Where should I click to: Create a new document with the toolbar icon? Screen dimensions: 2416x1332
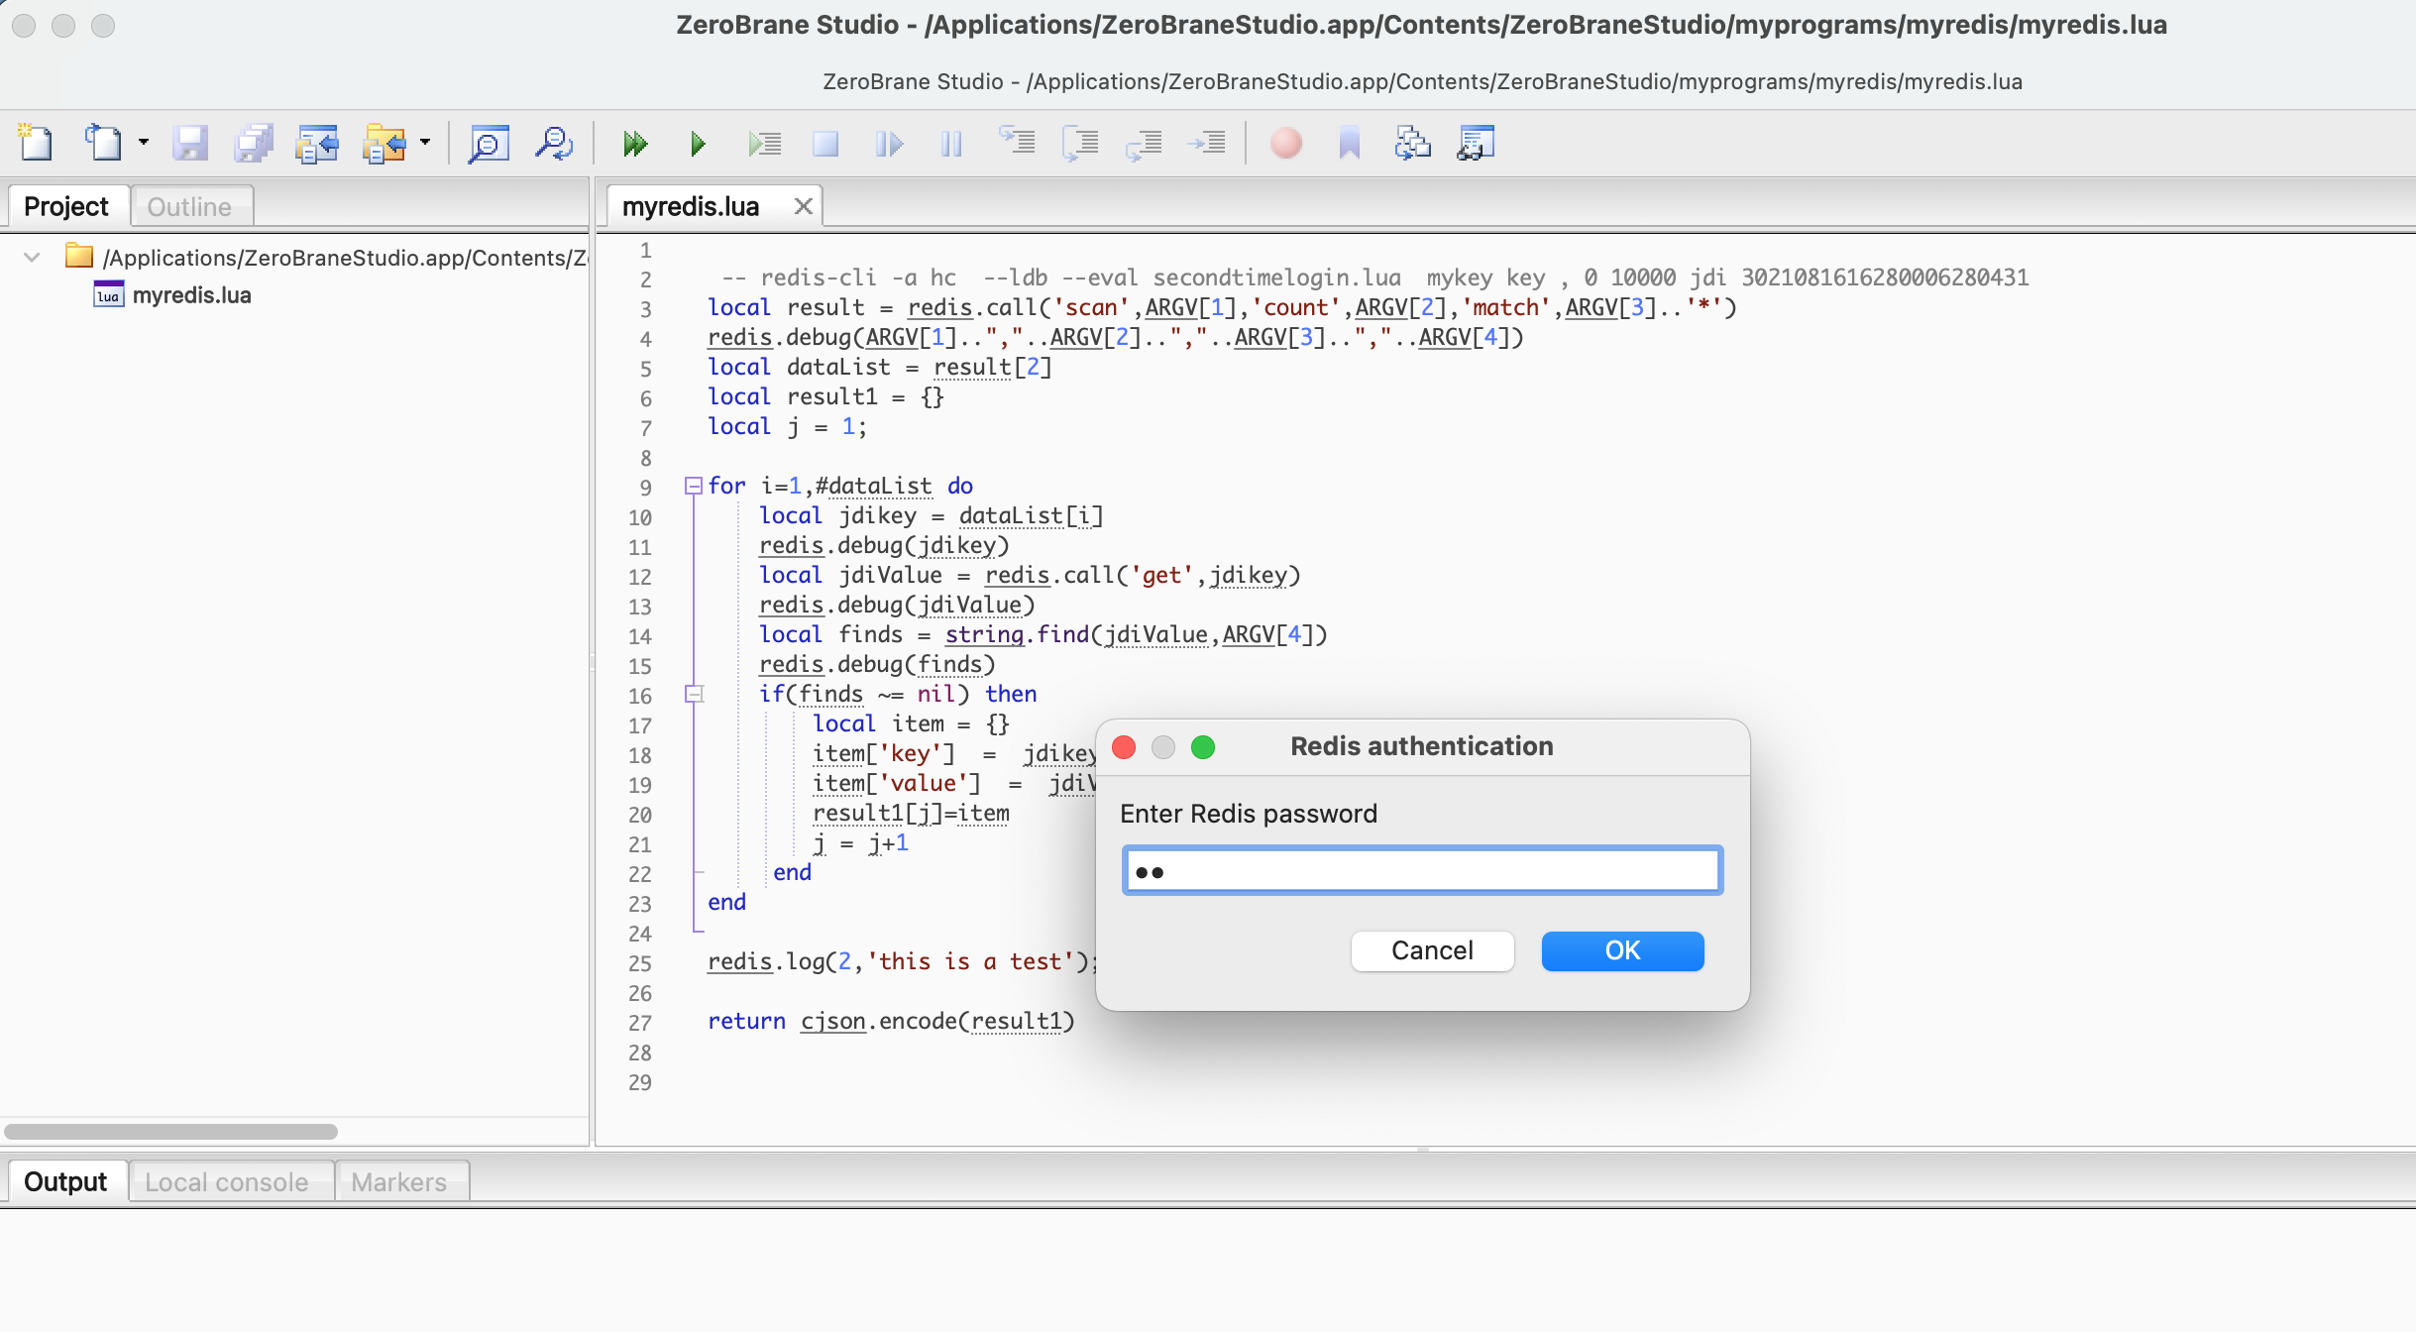(36, 144)
